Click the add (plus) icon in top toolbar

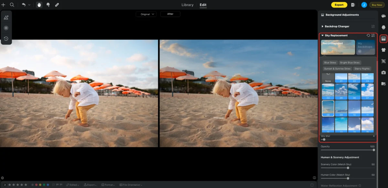pos(3,5)
